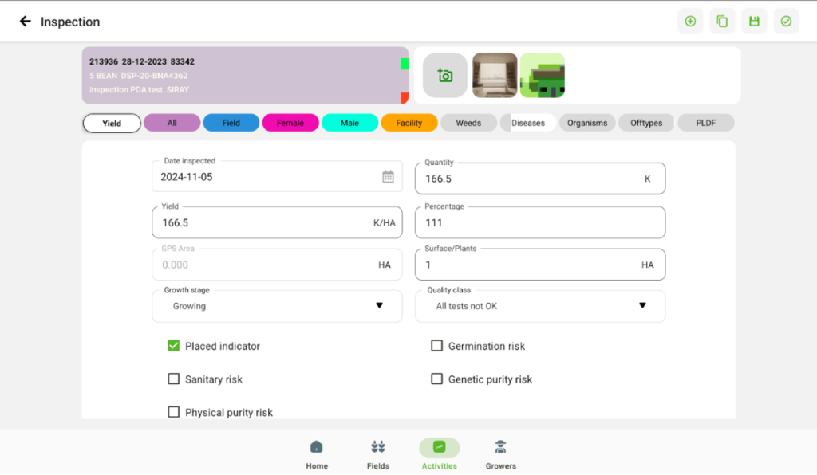Switch to the Facility tab

[x=409, y=124]
